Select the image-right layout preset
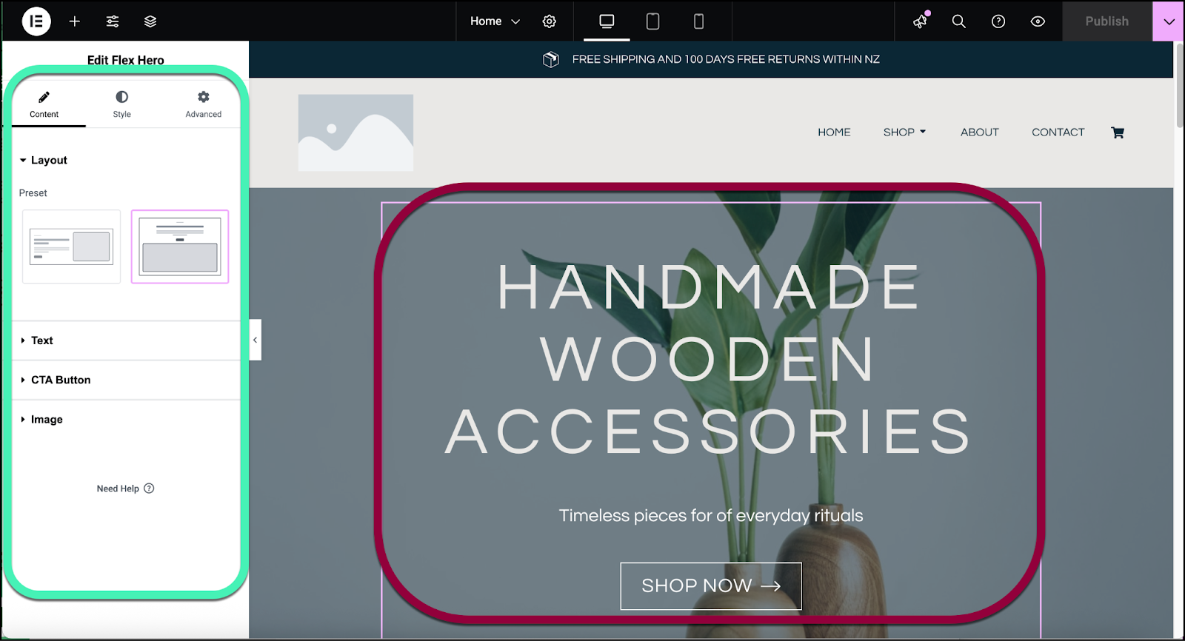 tap(71, 246)
